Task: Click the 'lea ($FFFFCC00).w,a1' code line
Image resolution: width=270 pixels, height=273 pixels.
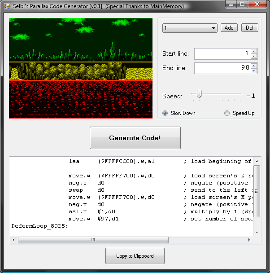Action: click(x=112, y=161)
